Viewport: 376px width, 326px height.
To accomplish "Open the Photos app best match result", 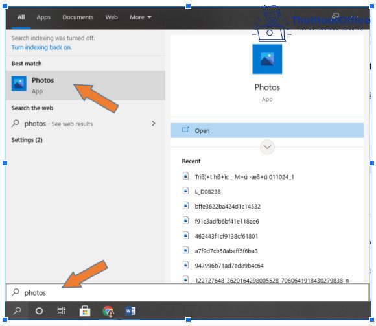I will (x=86, y=86).
